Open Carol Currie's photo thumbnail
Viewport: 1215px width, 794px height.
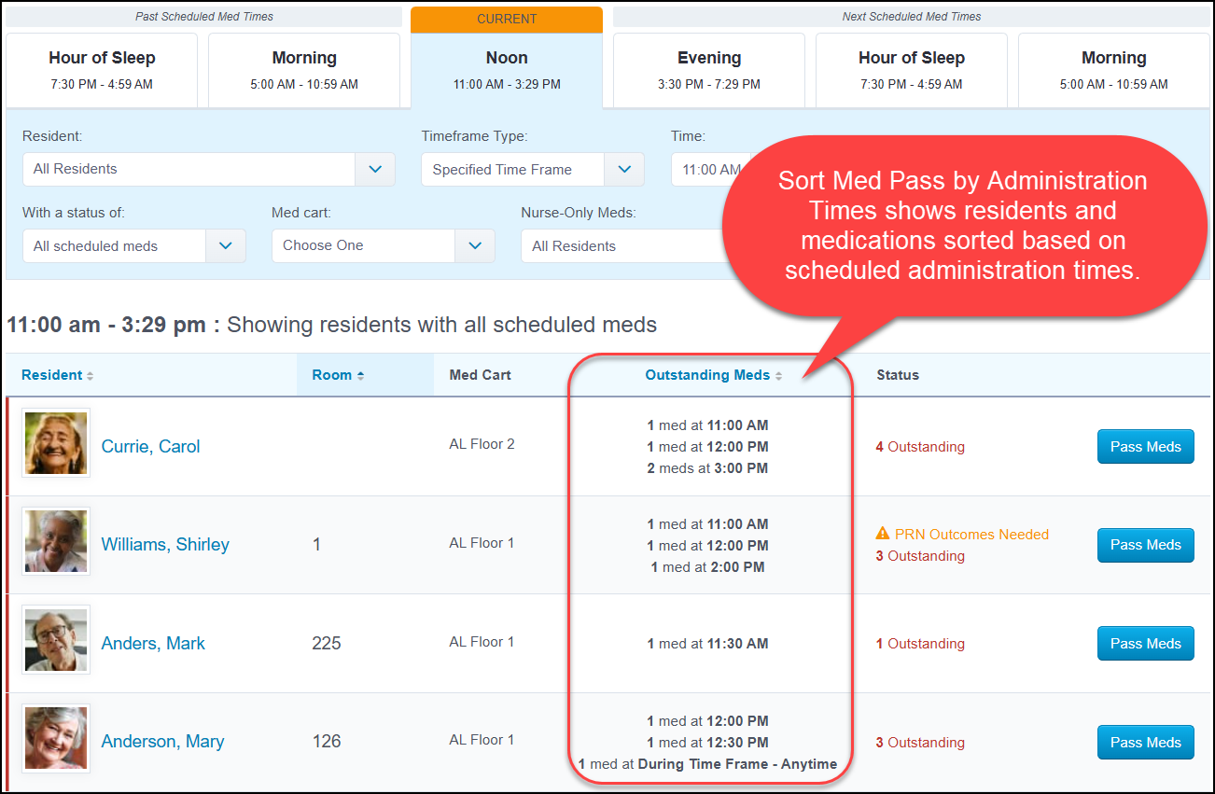pos(56,443)
